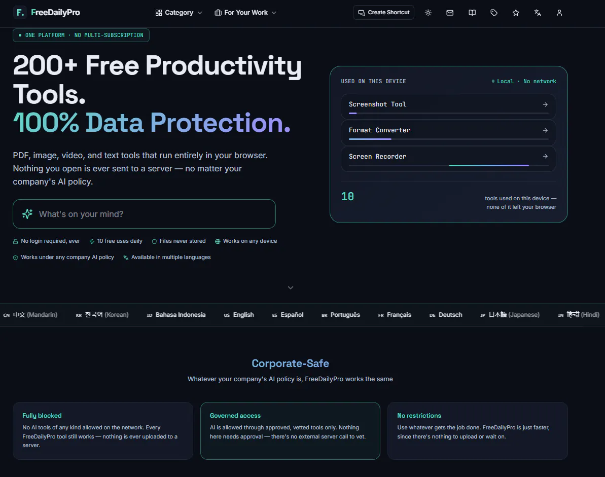Open the book guide icon in header
The height and width of the screenshot is (477, 605).
(472, 13)
